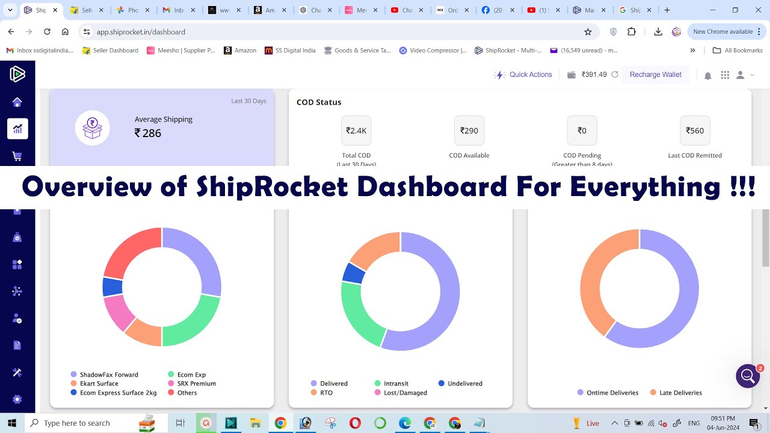
Task: Bookmark this page with star icon
Action: [x=588, y=32]
